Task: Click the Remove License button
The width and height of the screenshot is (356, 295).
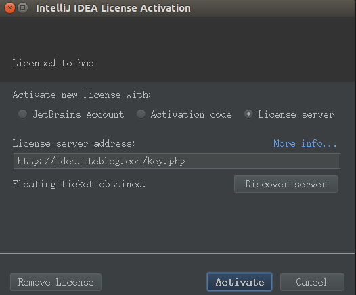Action: click(x=55, y=282)
